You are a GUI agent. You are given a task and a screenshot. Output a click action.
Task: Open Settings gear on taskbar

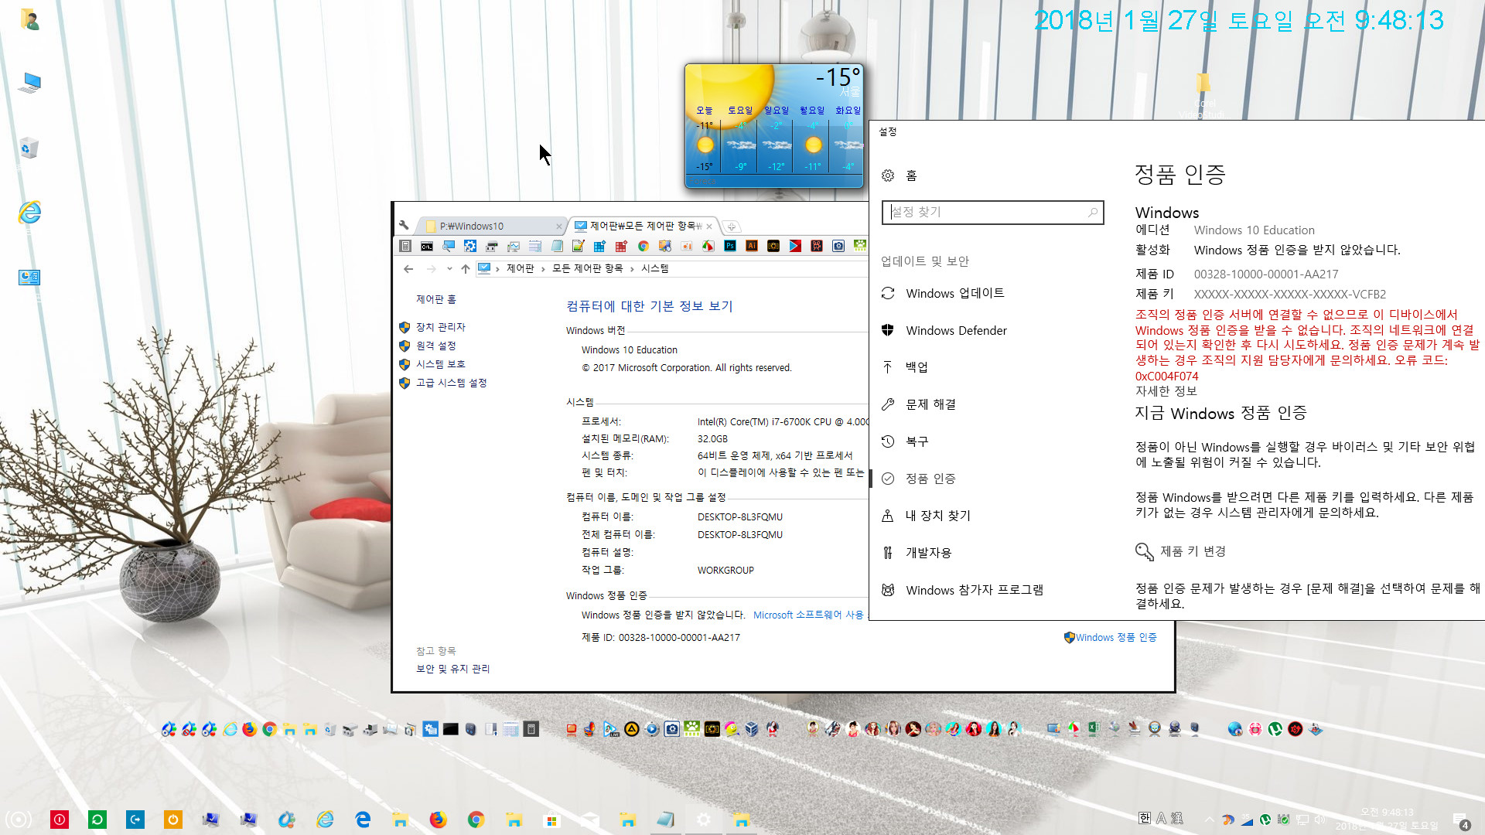704,820
